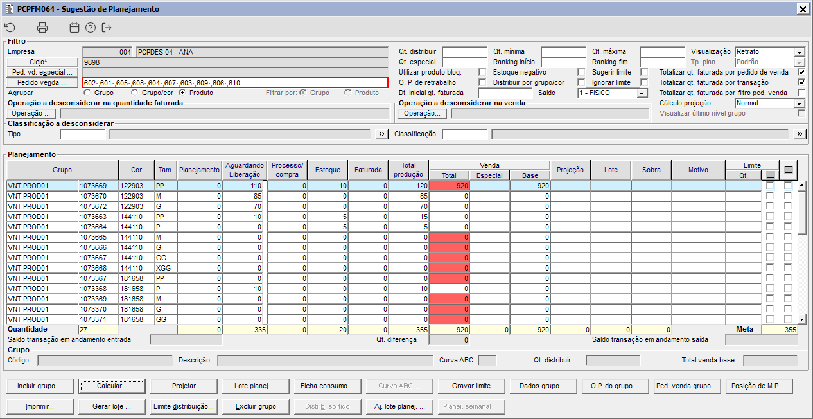Open the calendar toolbar icon
813x419 pixels.
pos(74,28)
